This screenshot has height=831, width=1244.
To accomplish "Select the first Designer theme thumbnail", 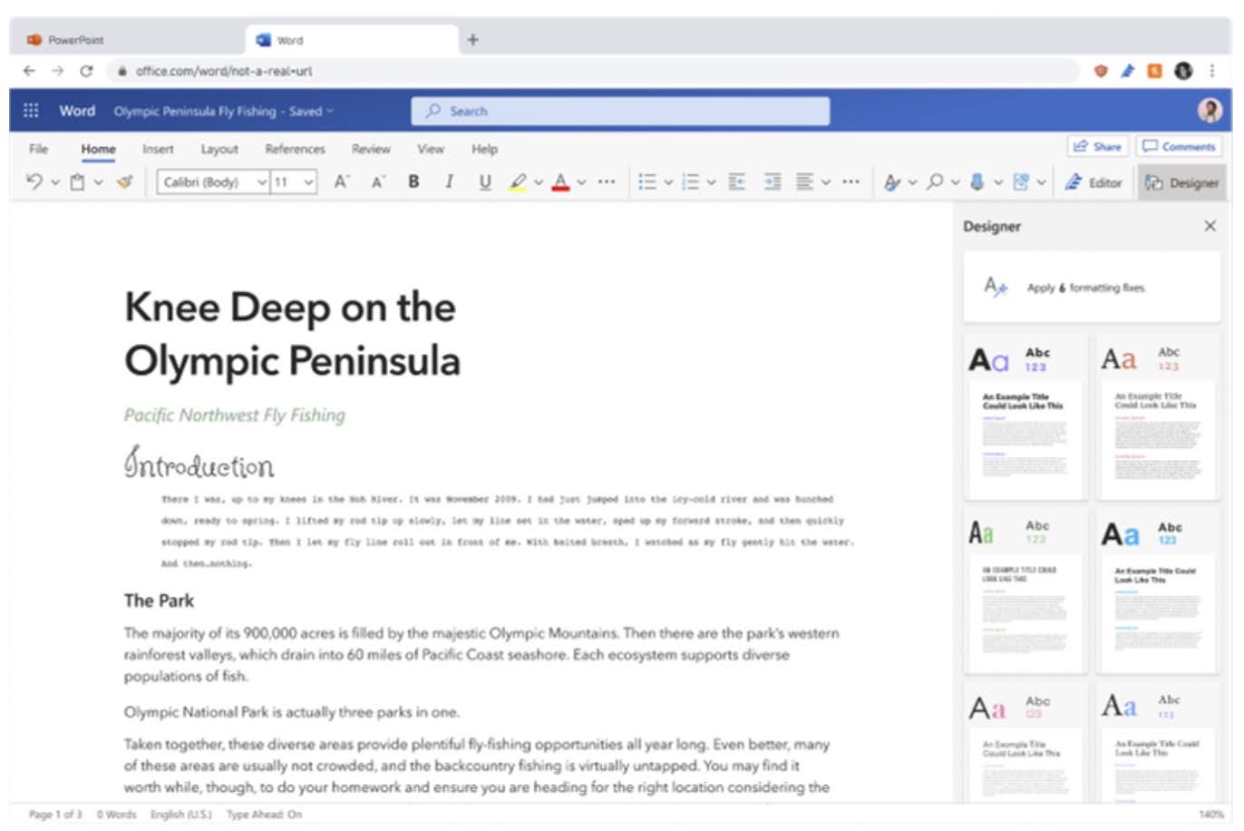I will pos(1025,419).
